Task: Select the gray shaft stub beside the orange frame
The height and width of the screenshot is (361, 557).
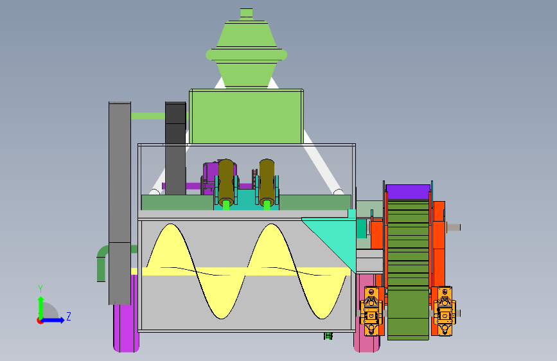Action: (454, 227)
